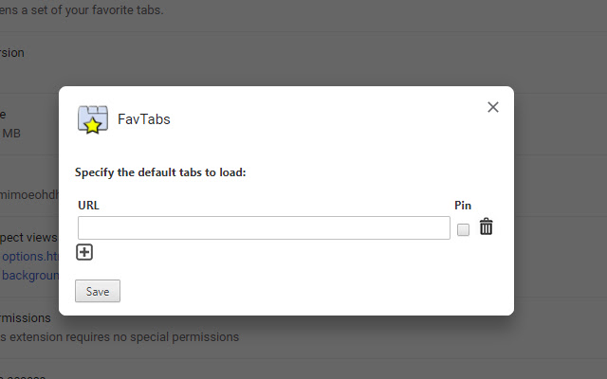Open the options.html inspect view link
The width and height of the screenshot is (607, 379).
point(28,256)
